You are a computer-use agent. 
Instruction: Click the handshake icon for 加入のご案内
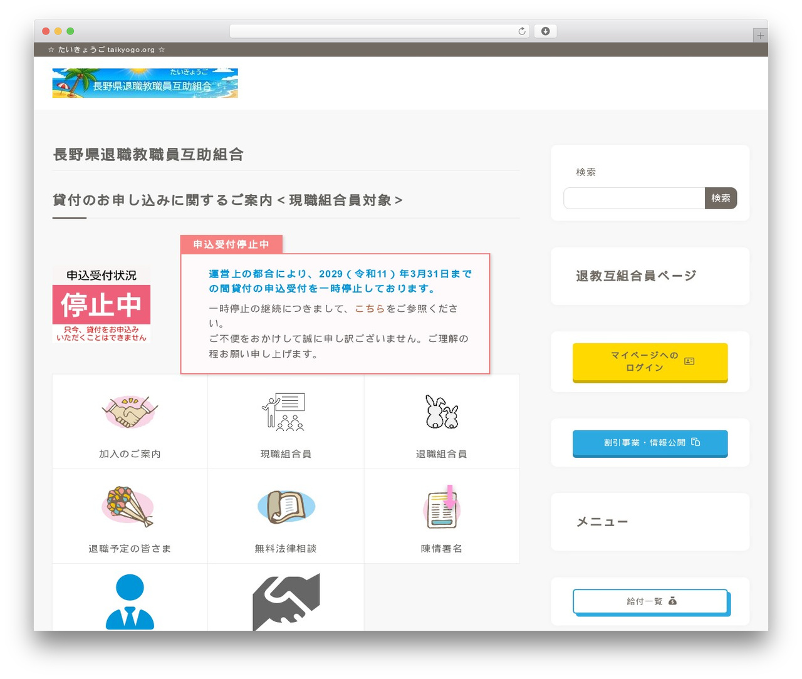(x=129, y=412)
